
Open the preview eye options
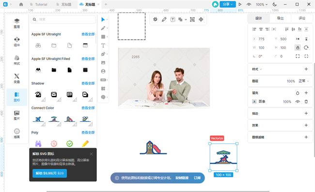tap(249, 4)
